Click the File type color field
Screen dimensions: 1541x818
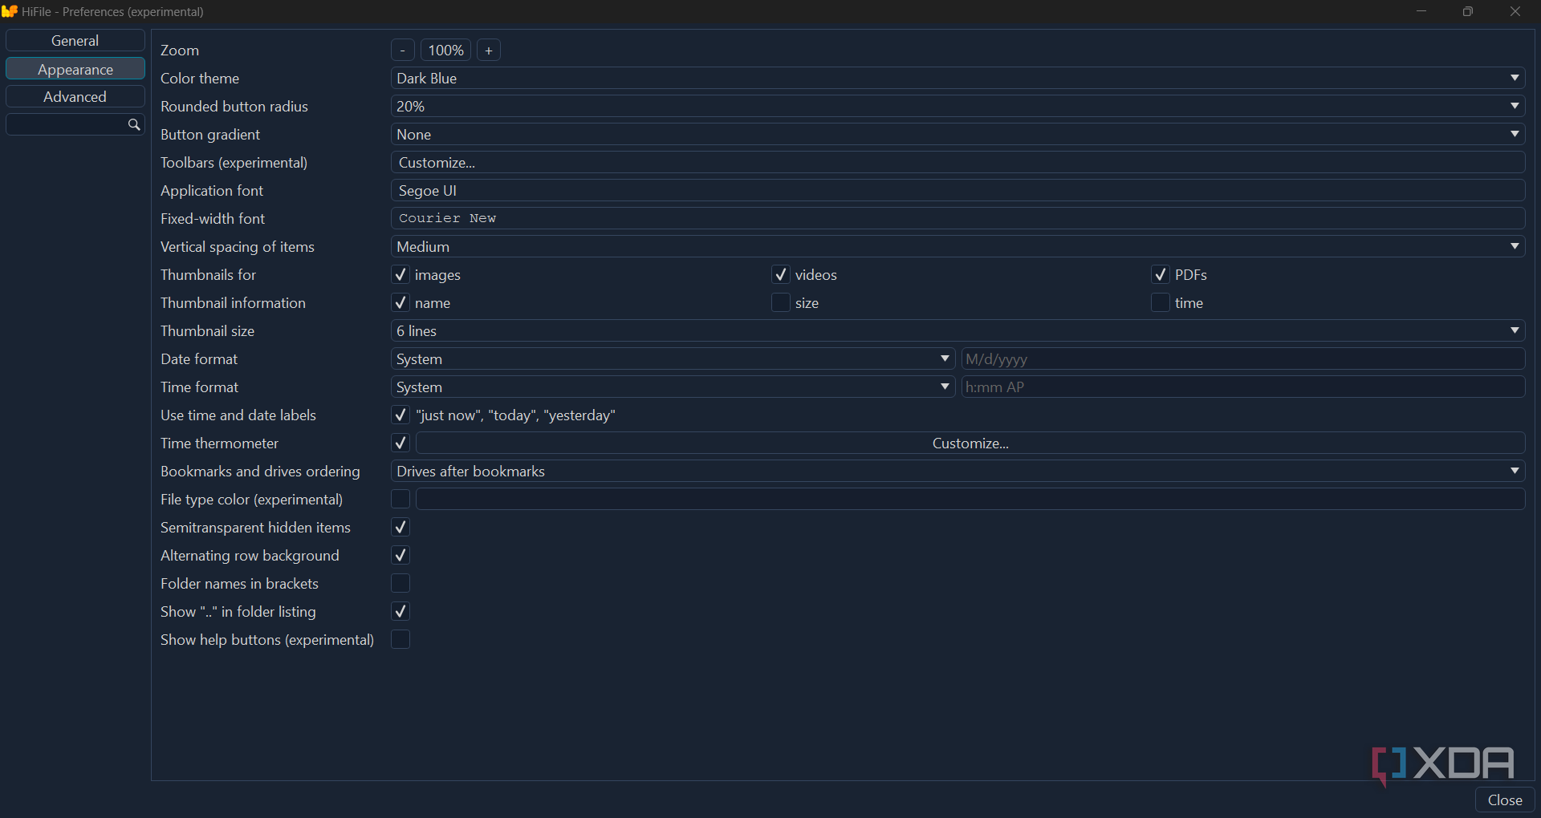point(970,500)
